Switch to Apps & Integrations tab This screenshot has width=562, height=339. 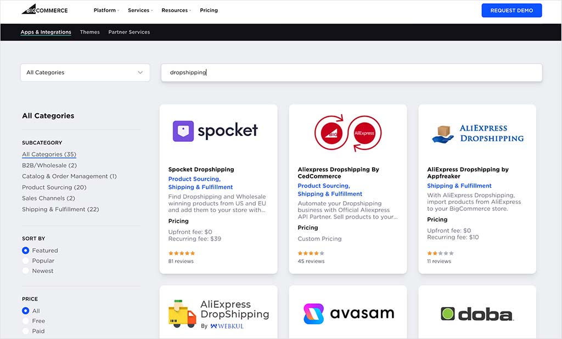(46, 32)
